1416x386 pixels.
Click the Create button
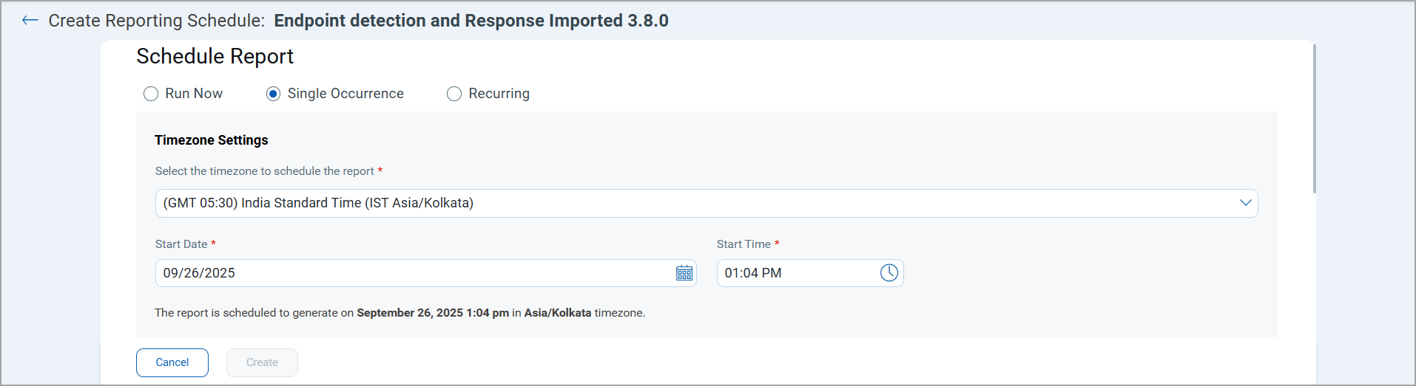pos(262,362)
